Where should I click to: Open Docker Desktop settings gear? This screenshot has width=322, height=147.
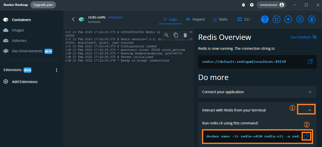(252, 5)
